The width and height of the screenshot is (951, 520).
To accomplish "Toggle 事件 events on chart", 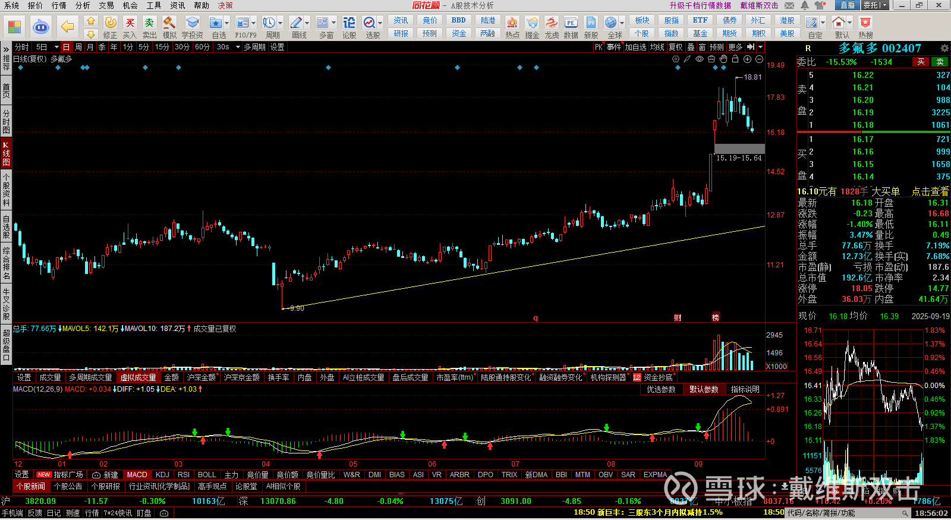I will [614, 47].
